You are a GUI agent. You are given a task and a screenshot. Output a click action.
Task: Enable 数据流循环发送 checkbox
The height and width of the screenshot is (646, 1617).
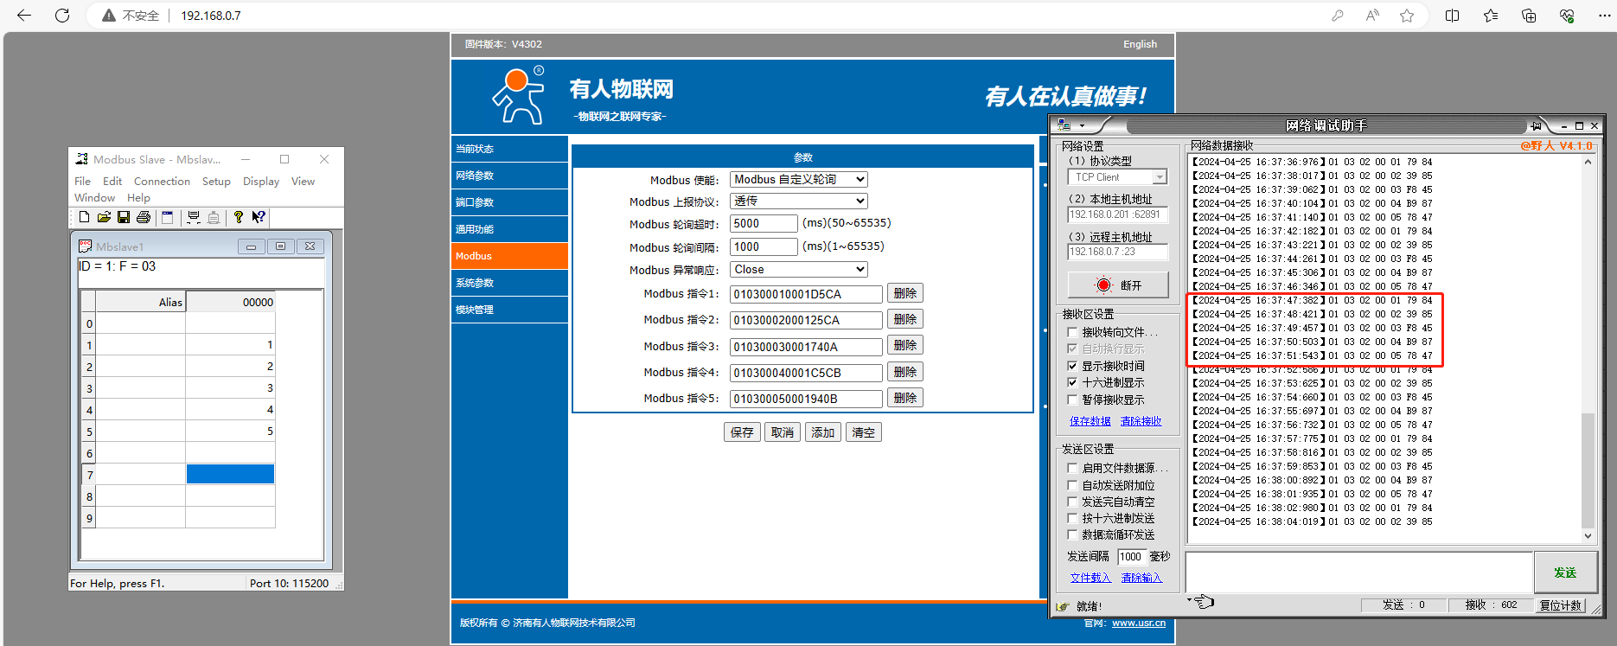coord(1073,534)
